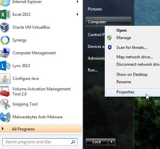160x149 pixels.
Task: Choose Manage from the context menu
Action: click(x=124, y=38)
